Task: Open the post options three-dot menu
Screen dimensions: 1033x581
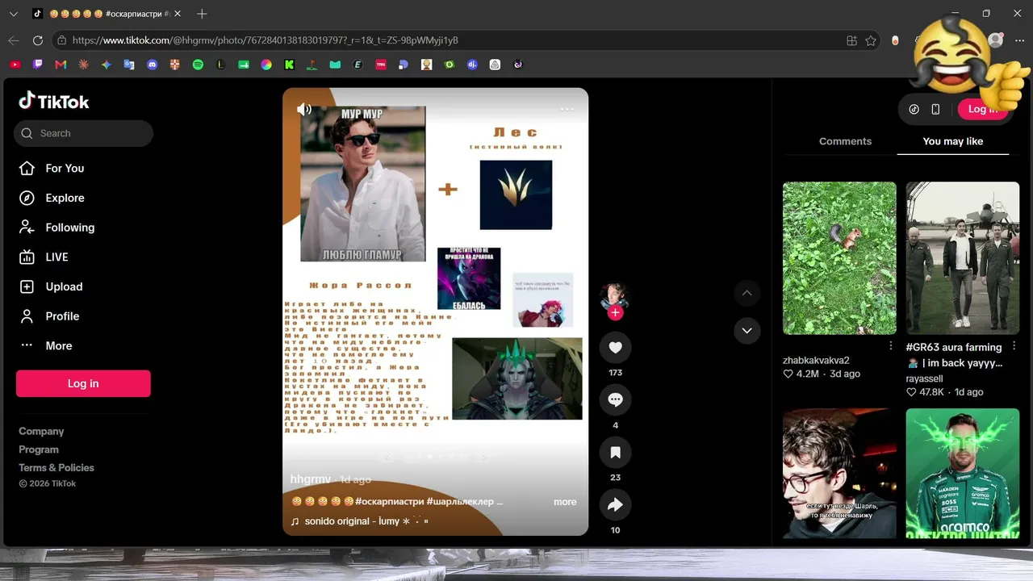Action: coord(567,109)
